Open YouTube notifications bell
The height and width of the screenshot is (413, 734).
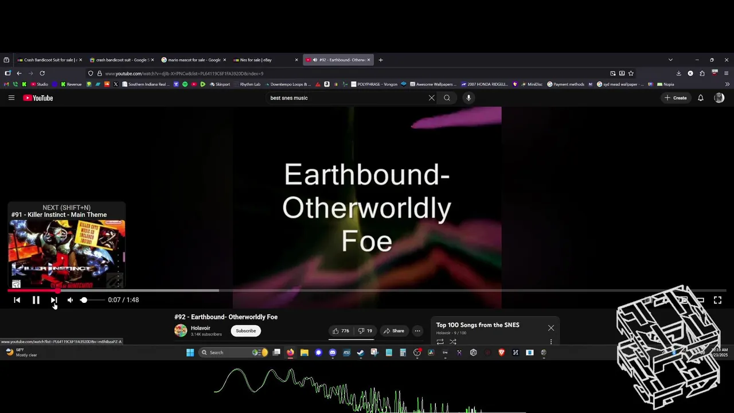700,98
